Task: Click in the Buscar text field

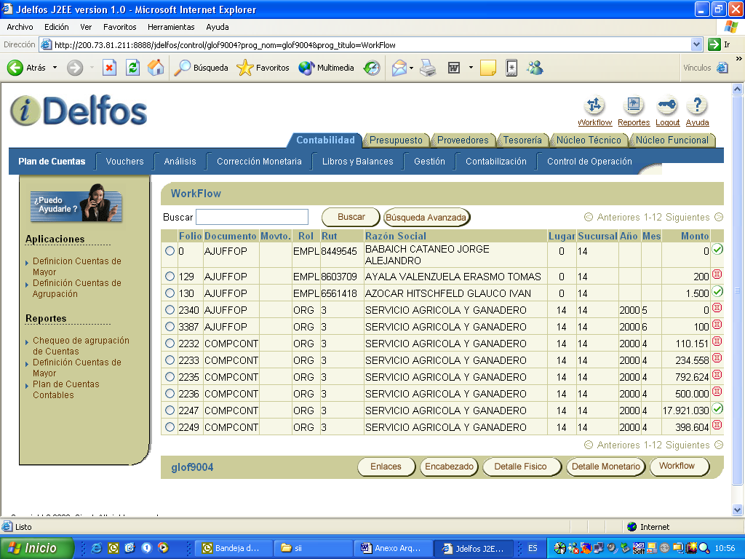Action: [x=252, y=217]
